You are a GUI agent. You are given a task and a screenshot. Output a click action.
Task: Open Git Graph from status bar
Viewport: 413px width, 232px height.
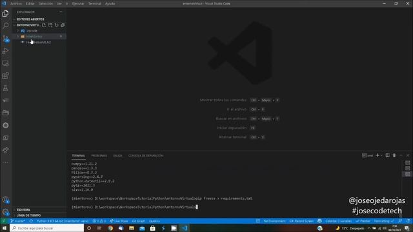(139, 221)
